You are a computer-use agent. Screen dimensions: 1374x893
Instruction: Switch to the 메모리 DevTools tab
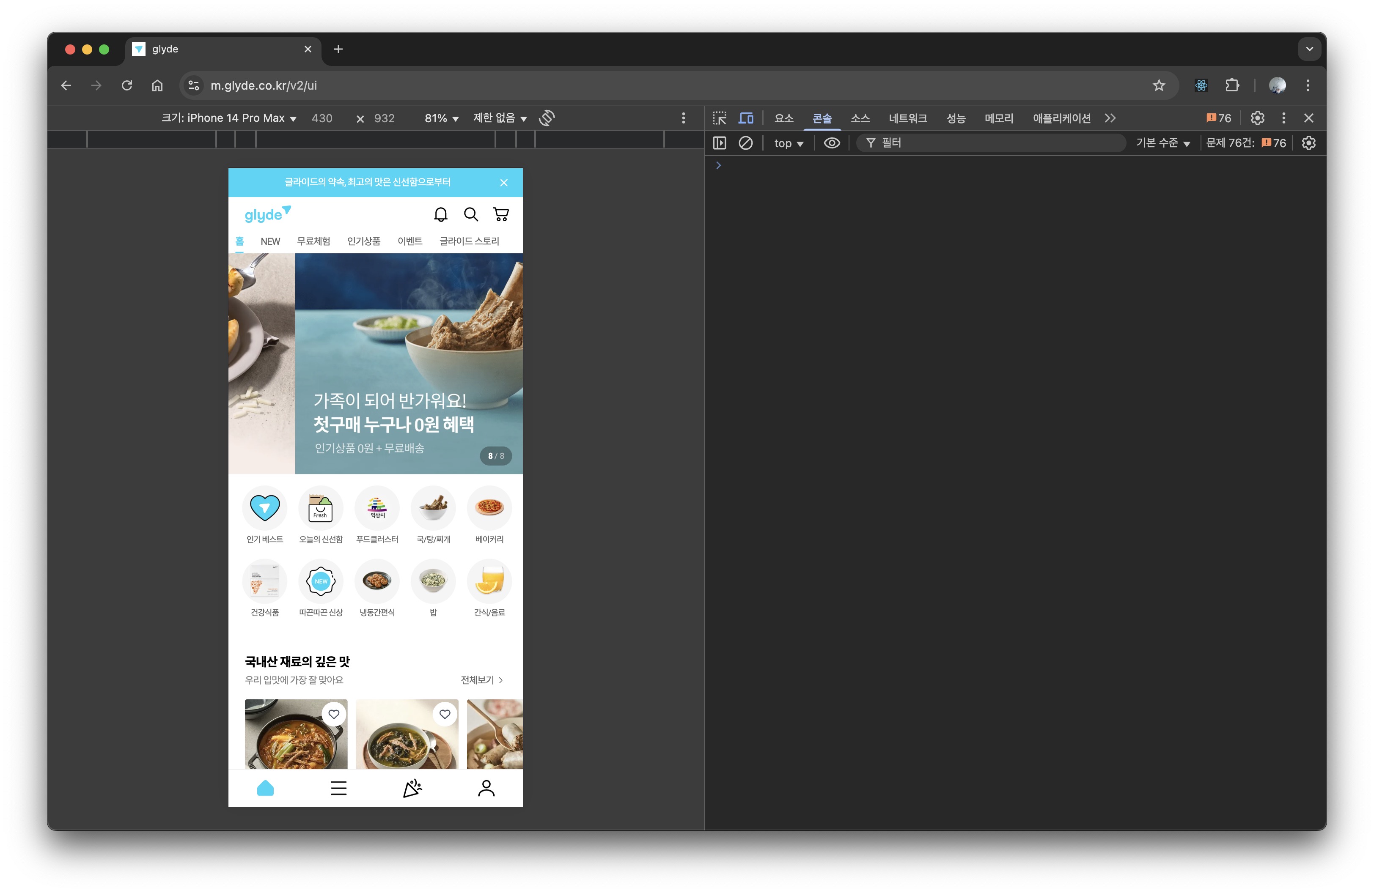(x=999, y=118)
